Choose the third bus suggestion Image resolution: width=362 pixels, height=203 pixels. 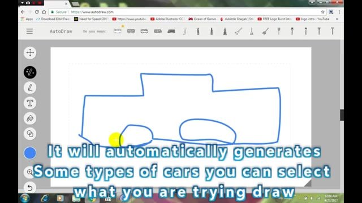click(x=144, y=32)
